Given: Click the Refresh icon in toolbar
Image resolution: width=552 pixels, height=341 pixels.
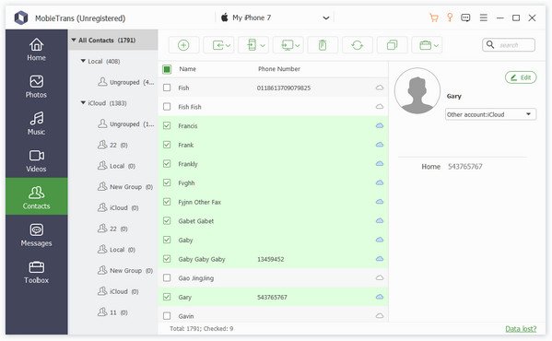Looking at the screenshot, I should click(x=358, y=45).
